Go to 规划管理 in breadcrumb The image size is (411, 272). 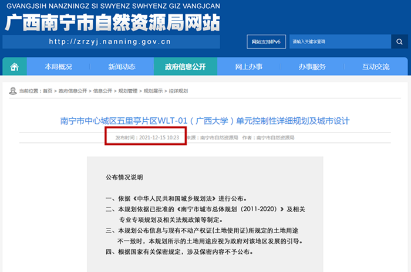coord(128,91)
